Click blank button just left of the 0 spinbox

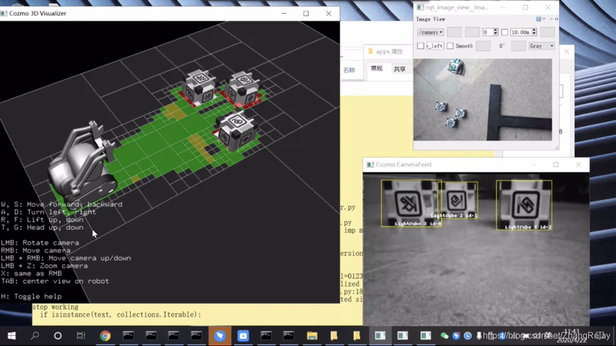[472, 32]
